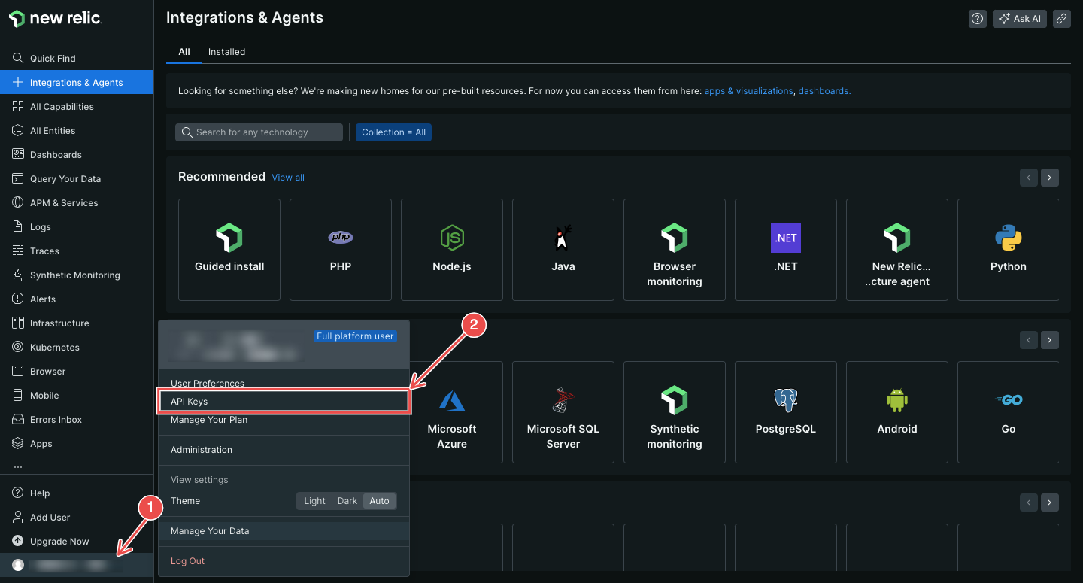The width and height of the screenshot is (1083, 583).
Task: Advance the Recommended carousel with right chevron
Action: pyautogui.click(x=1049, y=177)
